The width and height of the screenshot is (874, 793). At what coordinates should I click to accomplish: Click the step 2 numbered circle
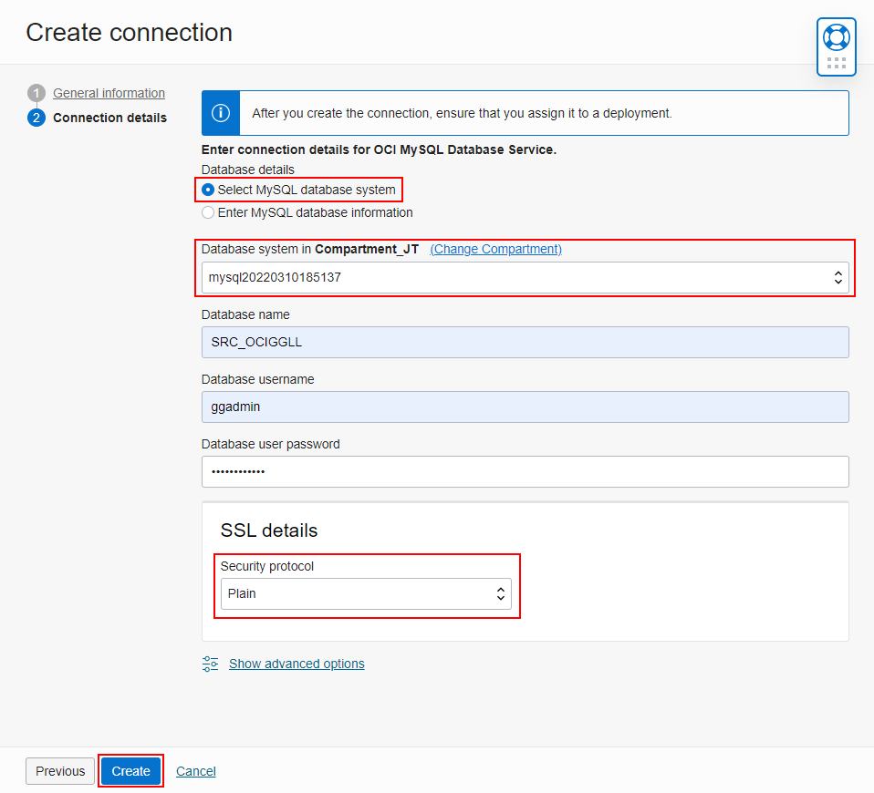(x=36, y=118)
